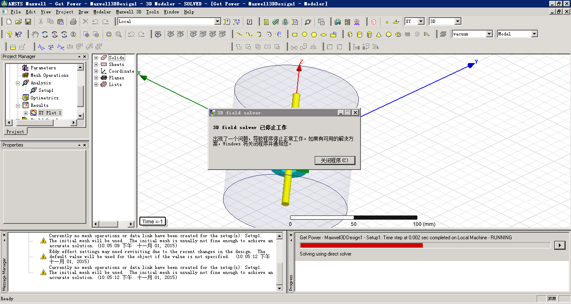Click the eye visibility icon in toolbar
571x304 pixels.
tap(158, 34)
